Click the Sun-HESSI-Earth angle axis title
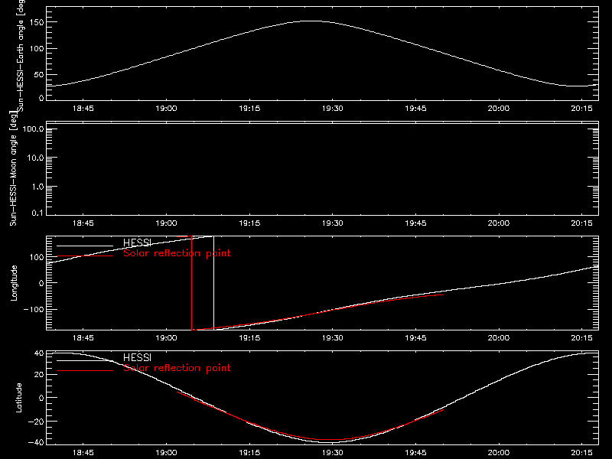The height and width of the screenshot is (459, 612). pos(21,55)
